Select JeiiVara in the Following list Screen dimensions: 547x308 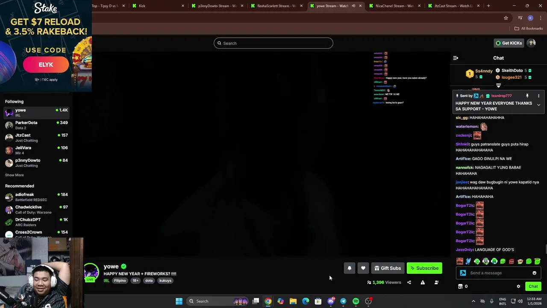tap(36, 150)
